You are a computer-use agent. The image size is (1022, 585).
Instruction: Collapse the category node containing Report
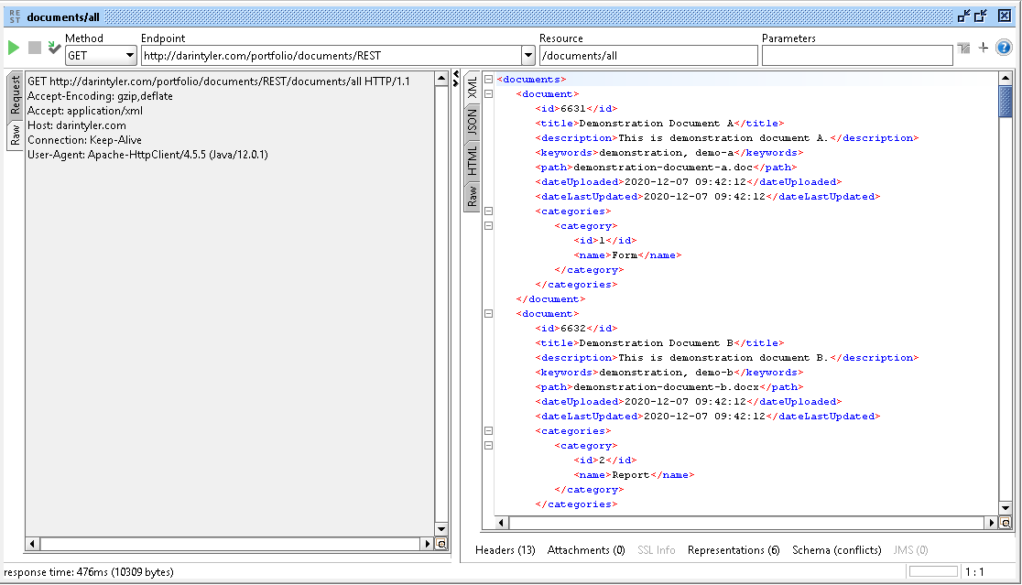pyautogui.click(x=488, y=446)
